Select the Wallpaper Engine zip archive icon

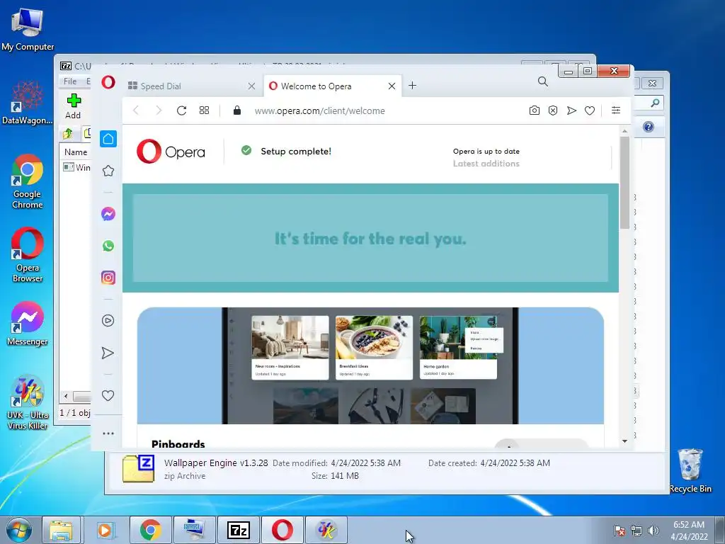click(138, 469)
